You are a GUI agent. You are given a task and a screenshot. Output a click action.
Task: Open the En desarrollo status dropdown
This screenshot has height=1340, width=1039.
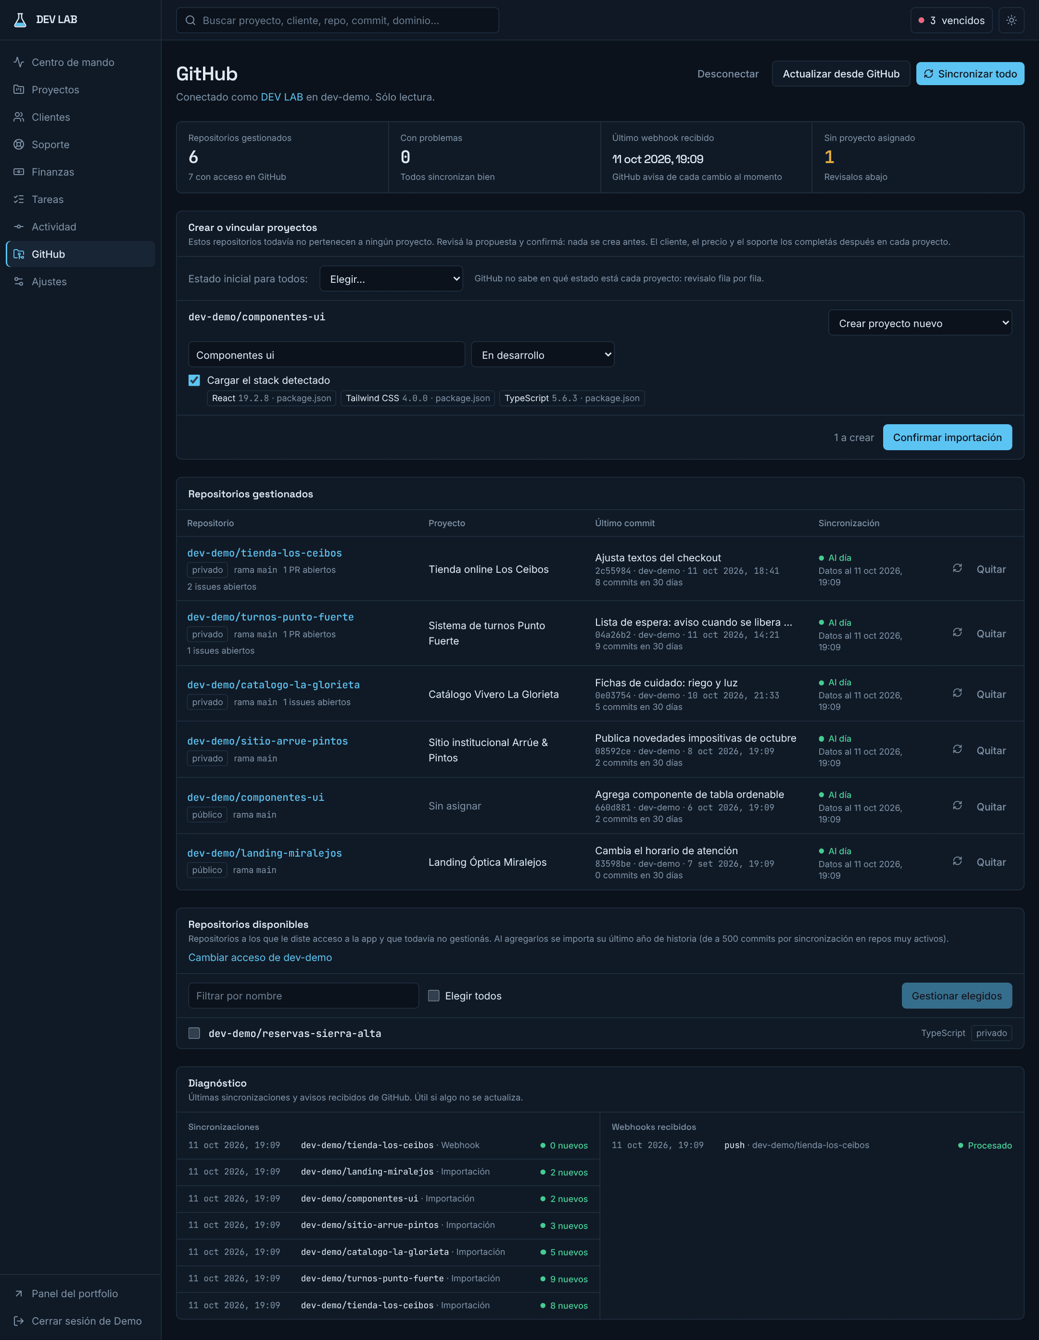pyautogui.click(x=543, y=354)
